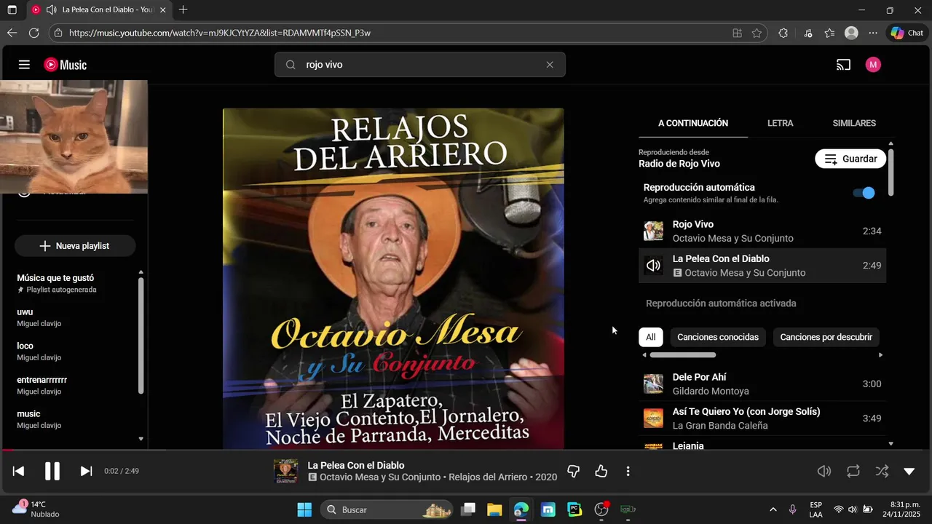Image resolution: width=932 pixels, height=524 pixels.
Task: Create a Nueva playlist
Action: coord(75,246)
